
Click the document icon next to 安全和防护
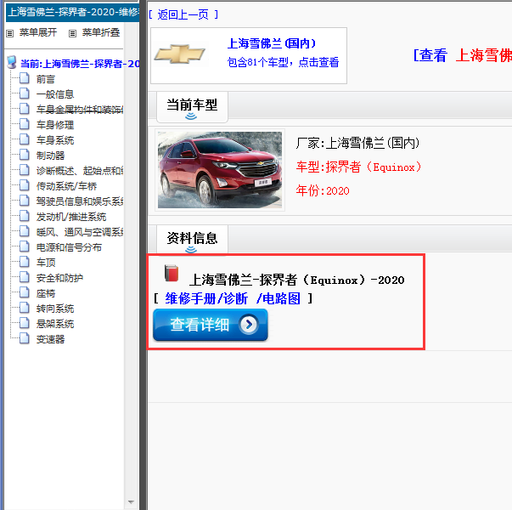pyautogui.click(x=25, y=277)
